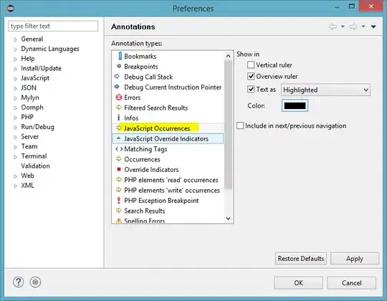
Task: Click the forward navigation arrow in header
Action: click(353, 27)
